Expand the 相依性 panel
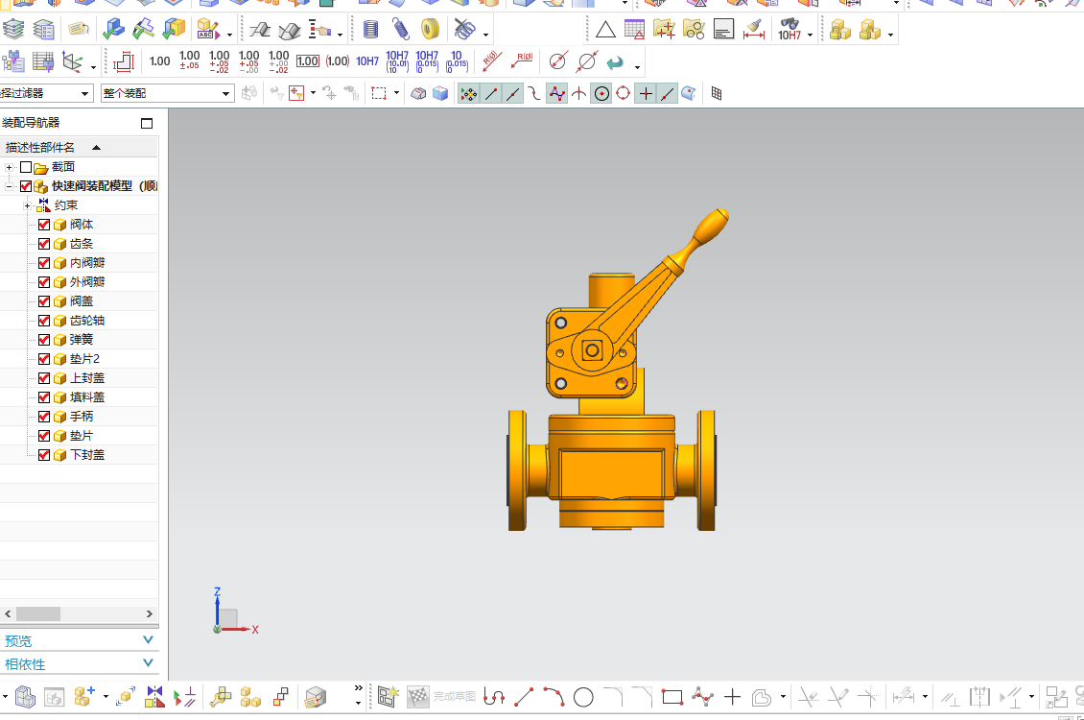This screenshot has width=1084, height=720. click(148, 663)
